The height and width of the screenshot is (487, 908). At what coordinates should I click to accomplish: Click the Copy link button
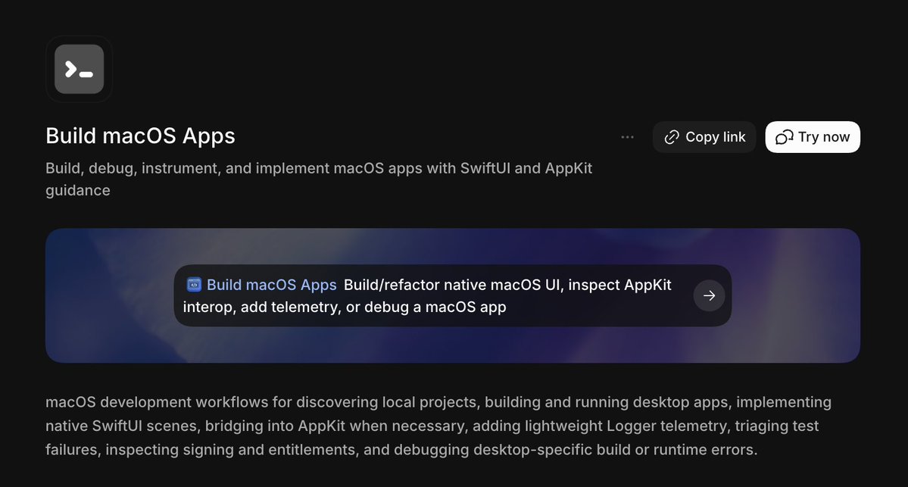(704, 137)
